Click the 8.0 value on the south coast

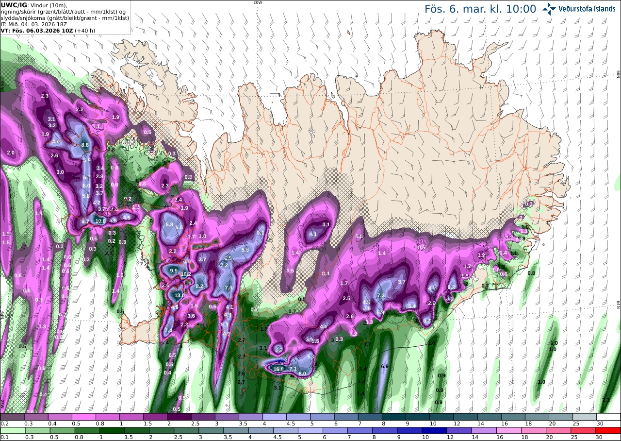tap(302, 373)
